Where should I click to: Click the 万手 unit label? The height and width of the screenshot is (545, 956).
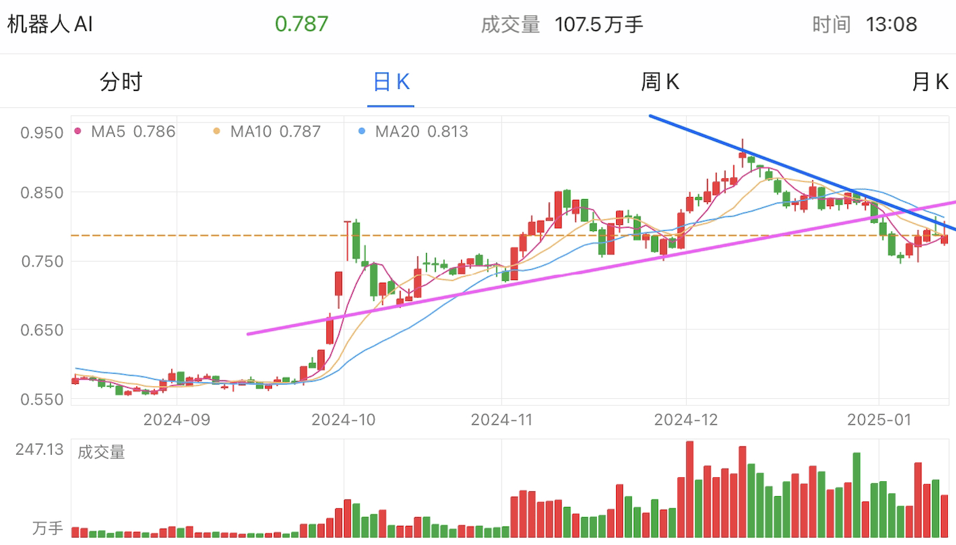pos(48,528)
